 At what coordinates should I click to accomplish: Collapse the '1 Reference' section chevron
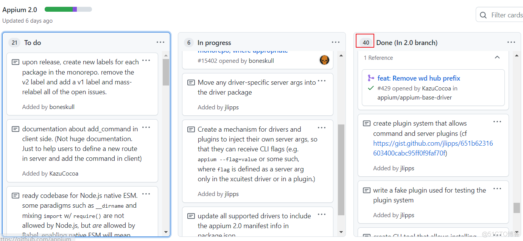click(497, 57)
